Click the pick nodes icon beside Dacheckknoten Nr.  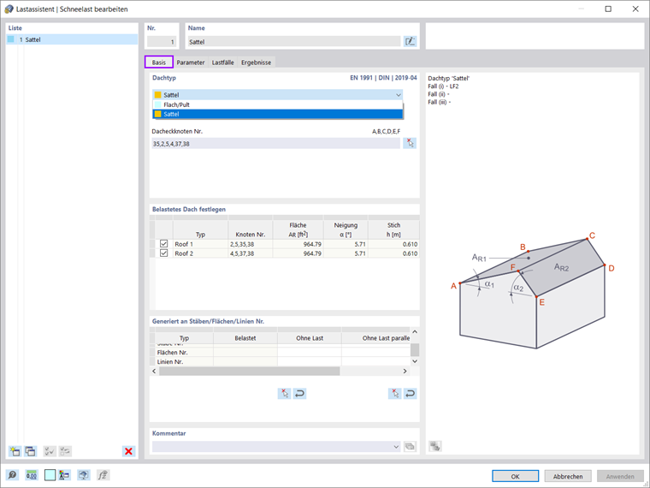[410, 143]
